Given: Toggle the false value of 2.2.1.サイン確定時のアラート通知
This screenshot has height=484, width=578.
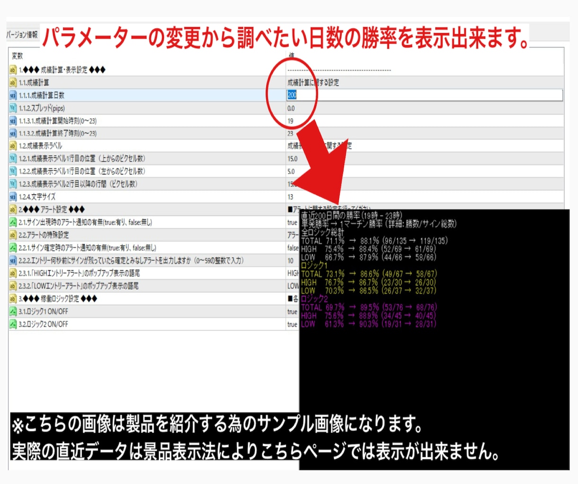Looking at the screenshot, I should click(293, 247).
